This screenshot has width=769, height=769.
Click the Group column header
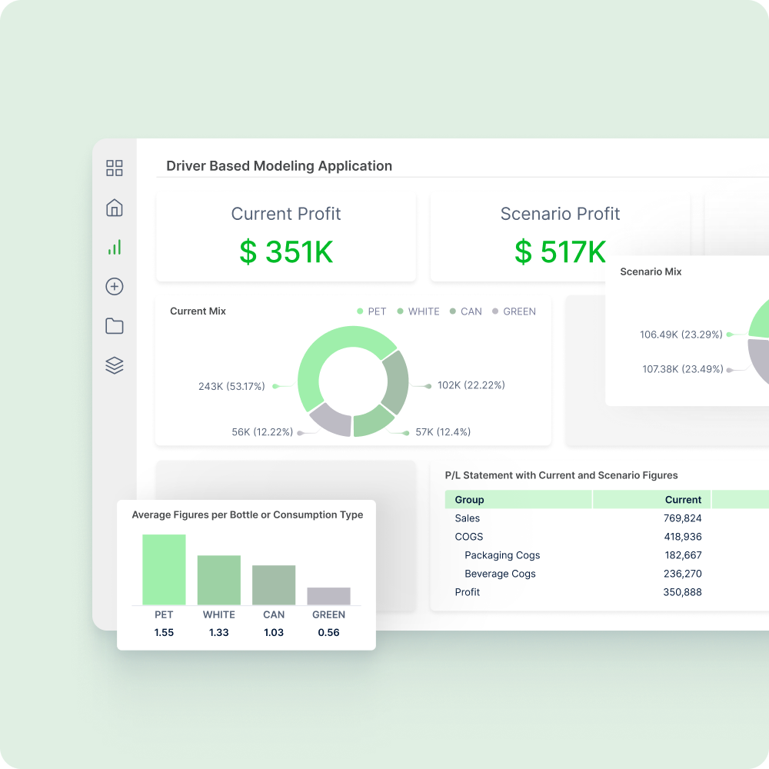(x=470, y=500)
